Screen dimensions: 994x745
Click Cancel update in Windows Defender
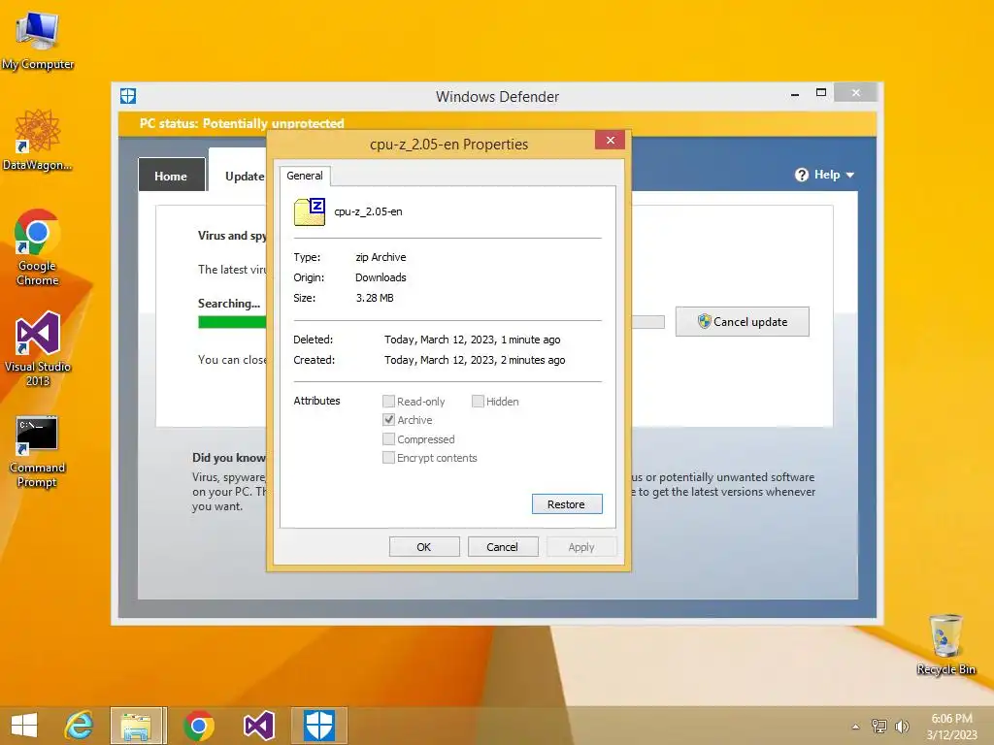743,322
